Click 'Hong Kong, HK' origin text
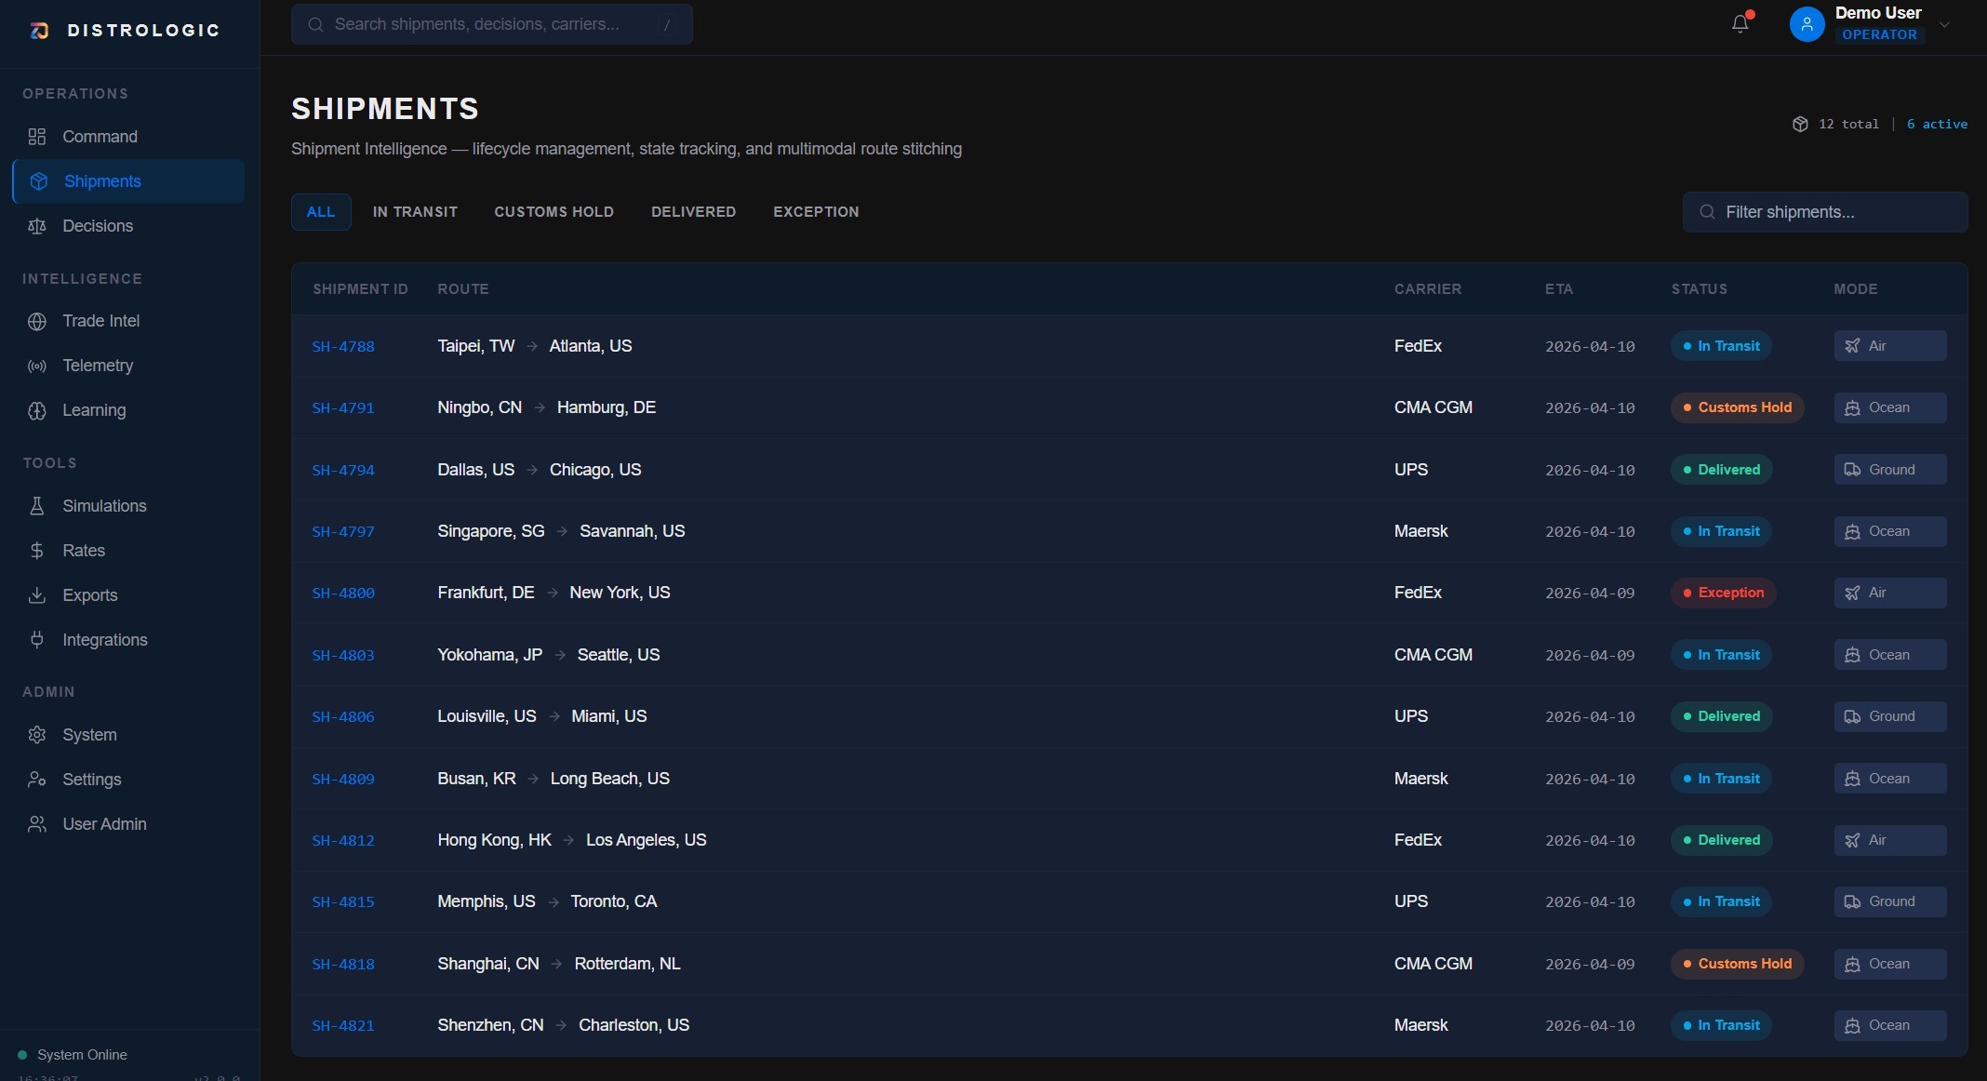The image size is (1987, 1081). coord(494,840)
